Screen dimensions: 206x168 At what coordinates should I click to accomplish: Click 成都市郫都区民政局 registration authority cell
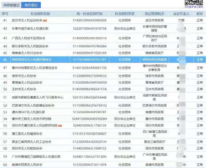[x=154, y=98]
